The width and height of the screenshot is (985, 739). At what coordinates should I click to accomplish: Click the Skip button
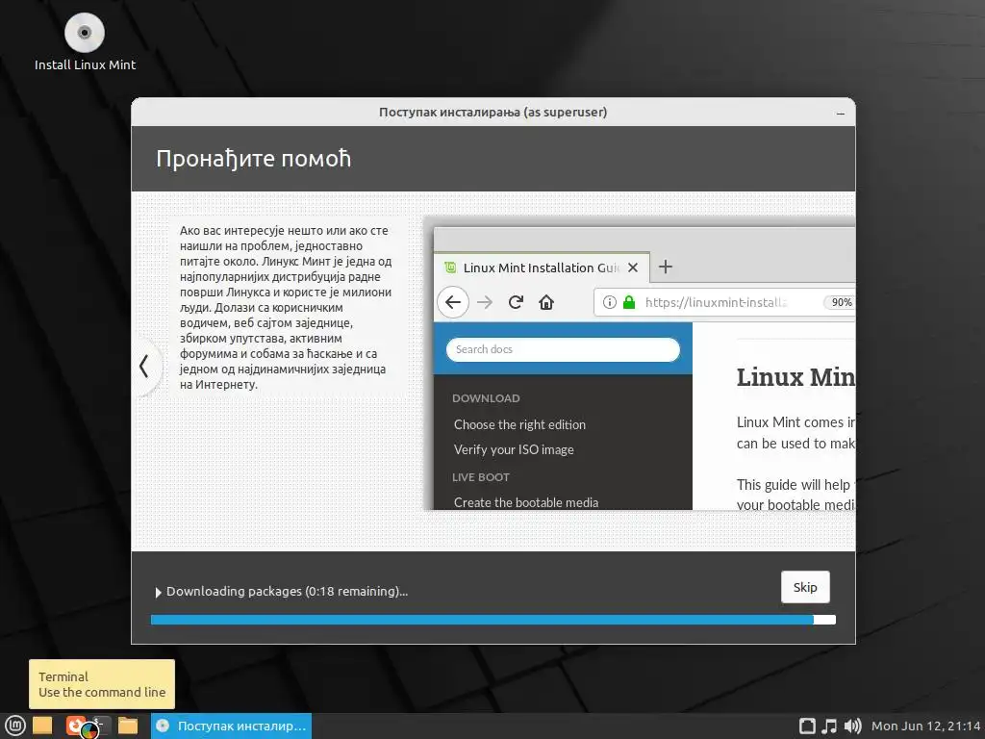[x=805, y=587]
